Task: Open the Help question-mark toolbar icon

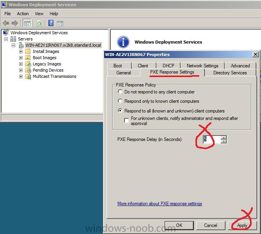Action: click(x=51, y=23)
